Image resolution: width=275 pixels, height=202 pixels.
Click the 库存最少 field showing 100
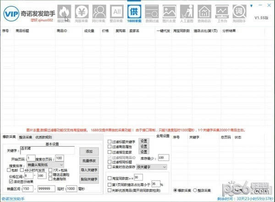coord(164,158)
